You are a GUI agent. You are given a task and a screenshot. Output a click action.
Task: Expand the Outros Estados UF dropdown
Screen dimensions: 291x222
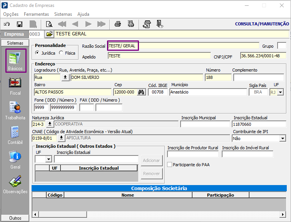(x=48, y=159)
